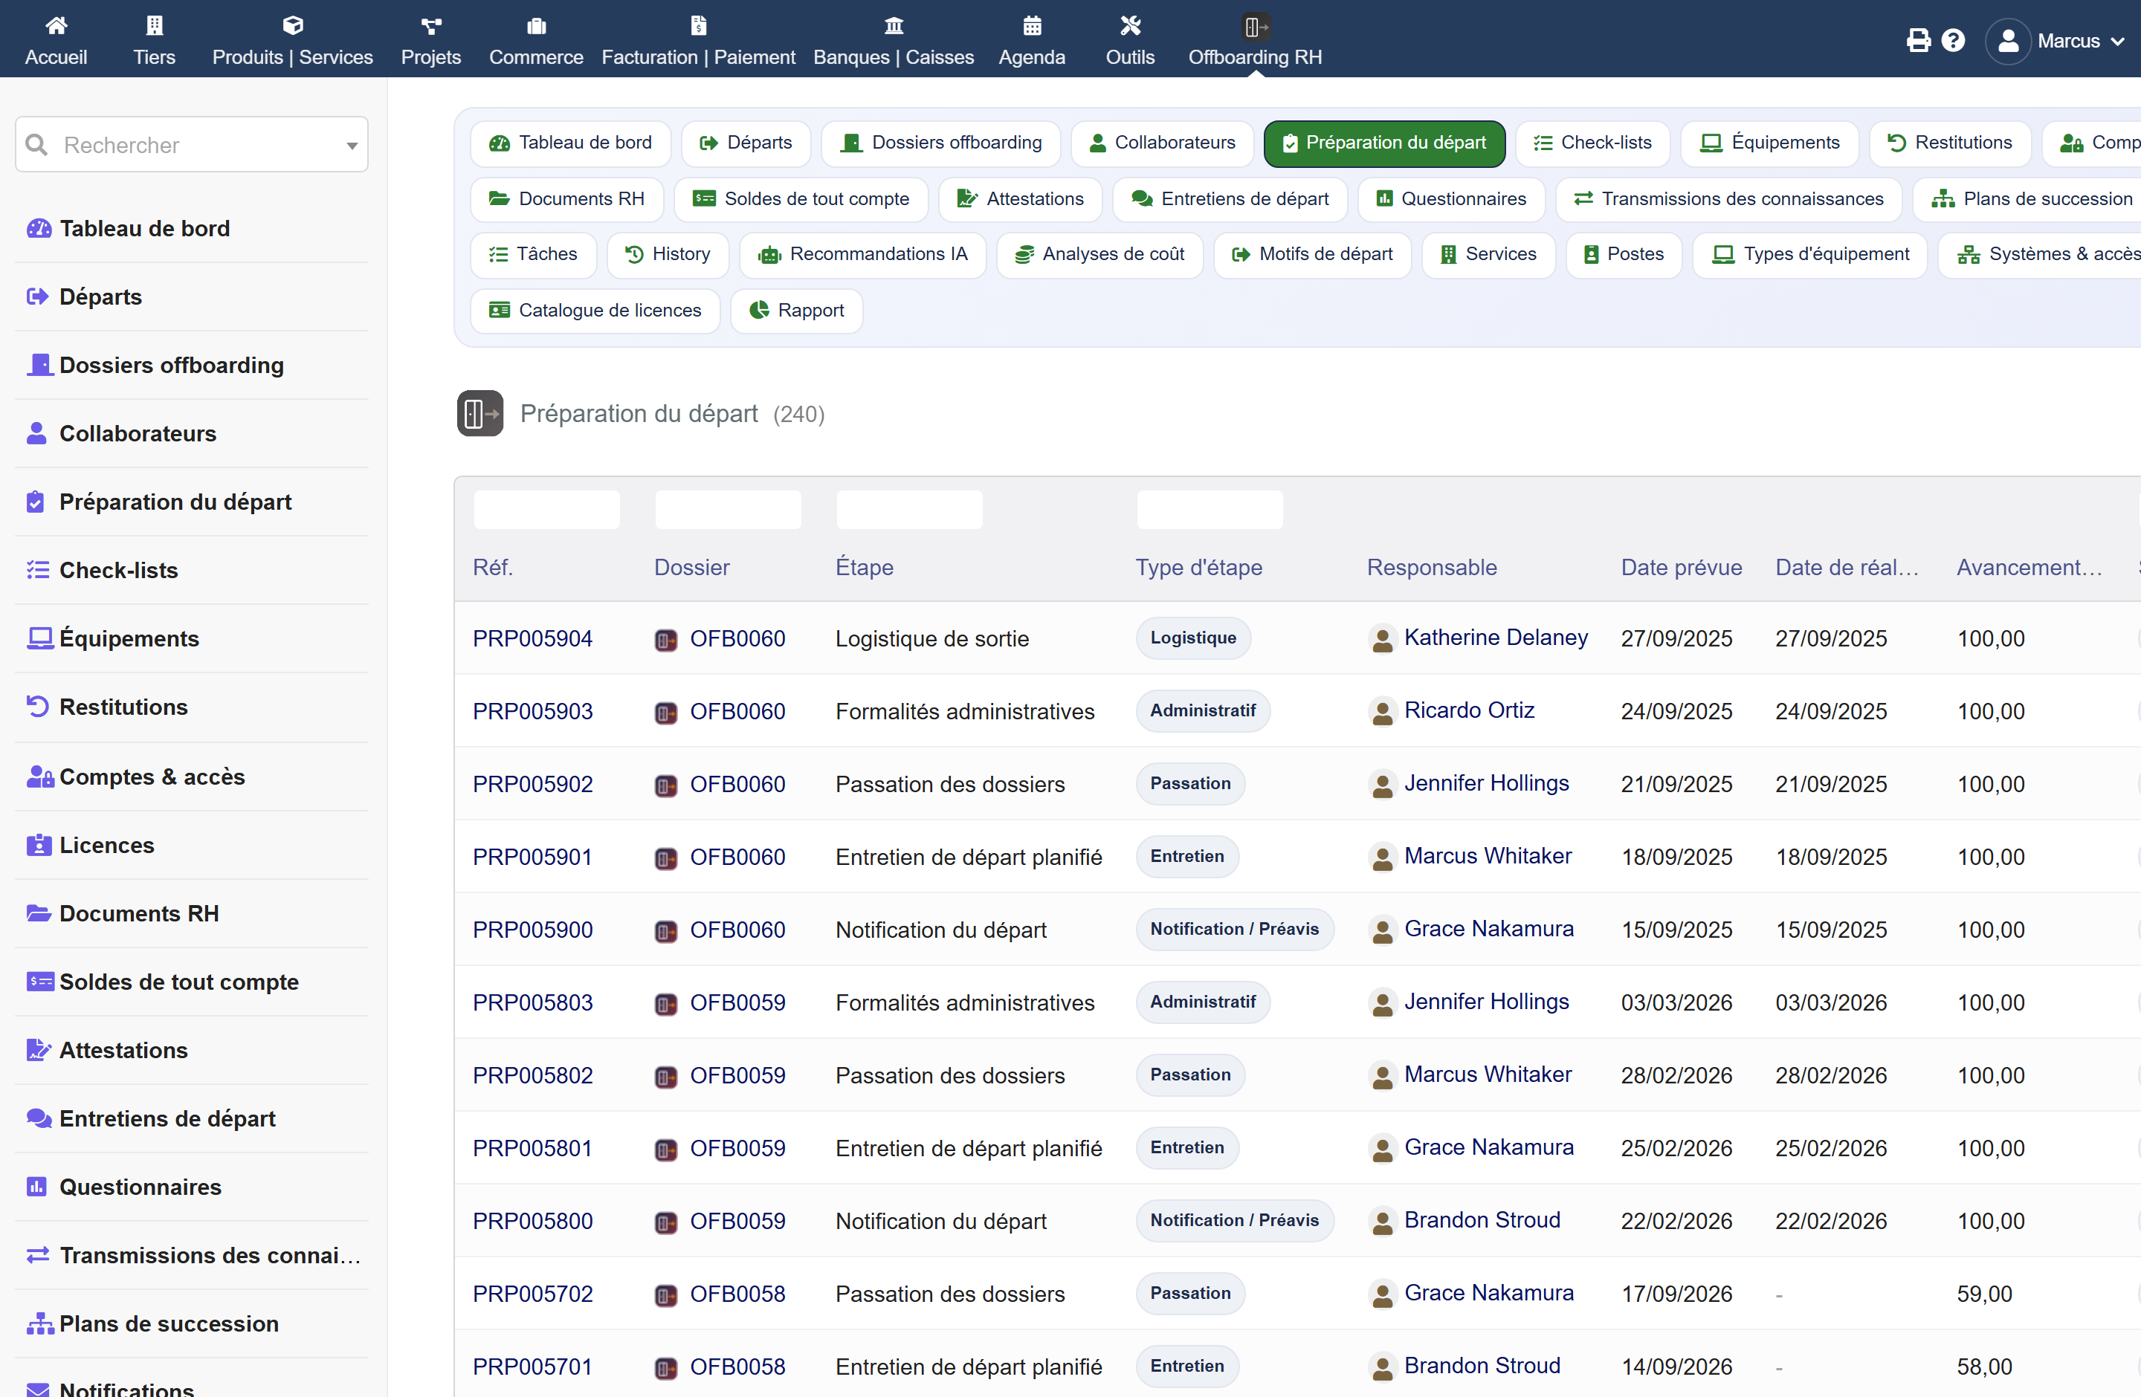Open Katherine Delaney responsable link
This screenshot has height=1397, width=2141.
[1496, 638]
